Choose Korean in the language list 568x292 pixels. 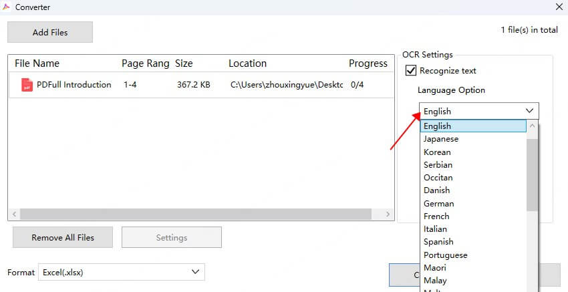(437, 152)
